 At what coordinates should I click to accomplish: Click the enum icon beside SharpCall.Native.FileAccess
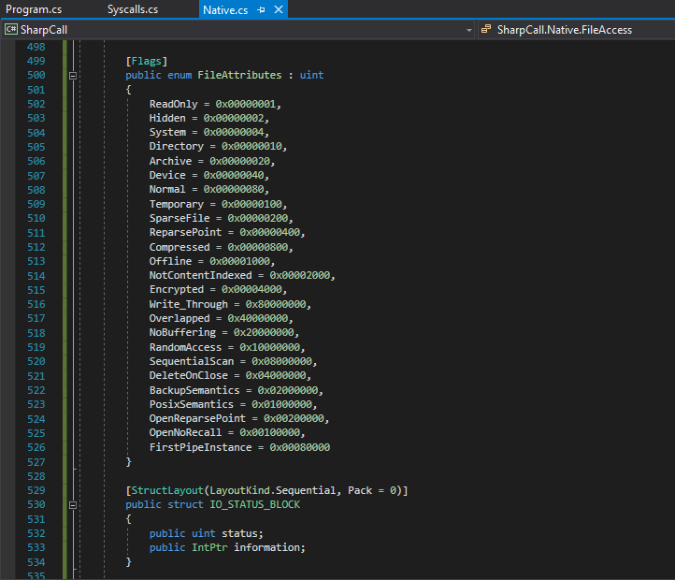(x=486, y=29)
